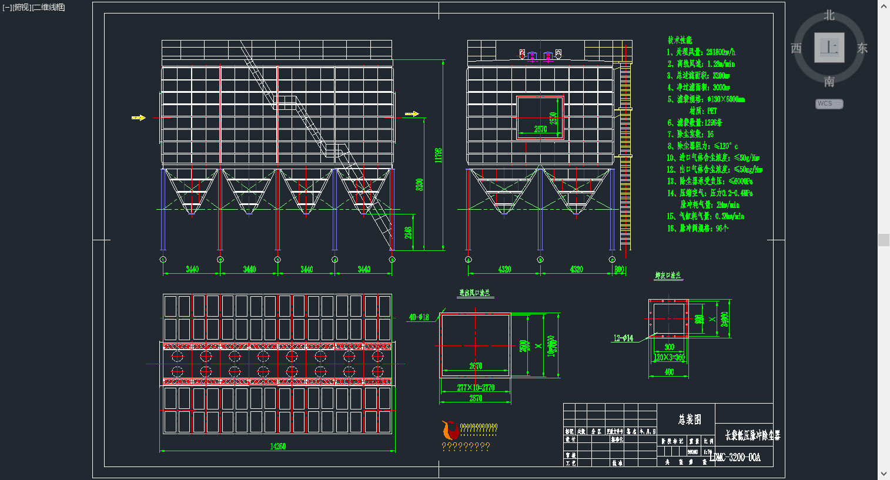Select the orange bird logo in drawing
This screenshot has height=480, width=890.
pyautogui.click(x=450, y=430)
